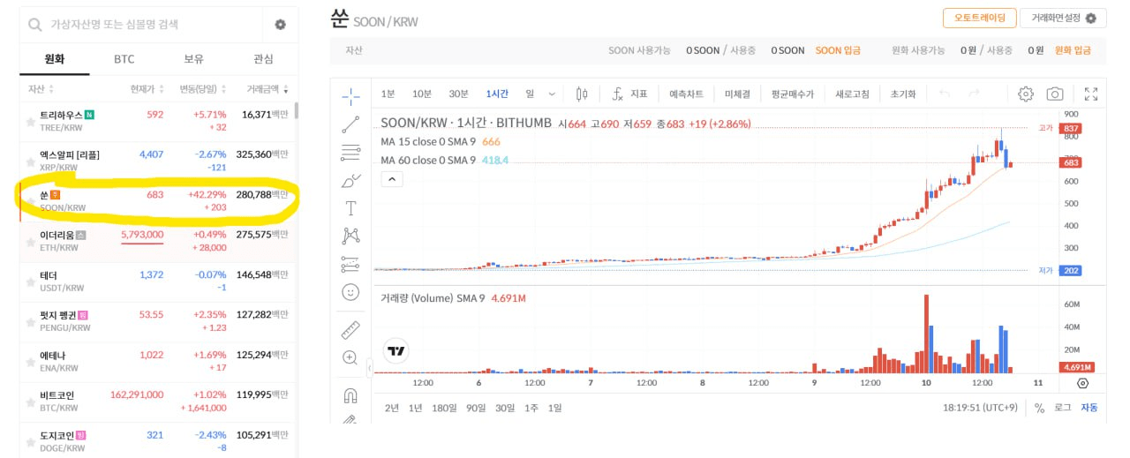Click the 오토트레이딩 button
The width and height of the screenshot is (1130, 458).
point(979,18)
